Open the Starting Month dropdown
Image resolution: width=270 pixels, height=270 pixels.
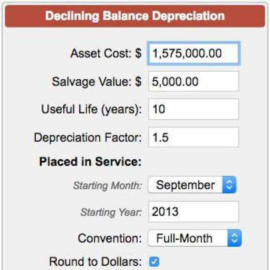(x=192, y=185)
